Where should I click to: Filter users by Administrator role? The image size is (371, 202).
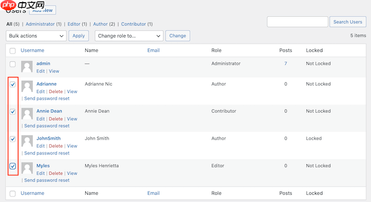pyautogui.click(x=40, y=24)
